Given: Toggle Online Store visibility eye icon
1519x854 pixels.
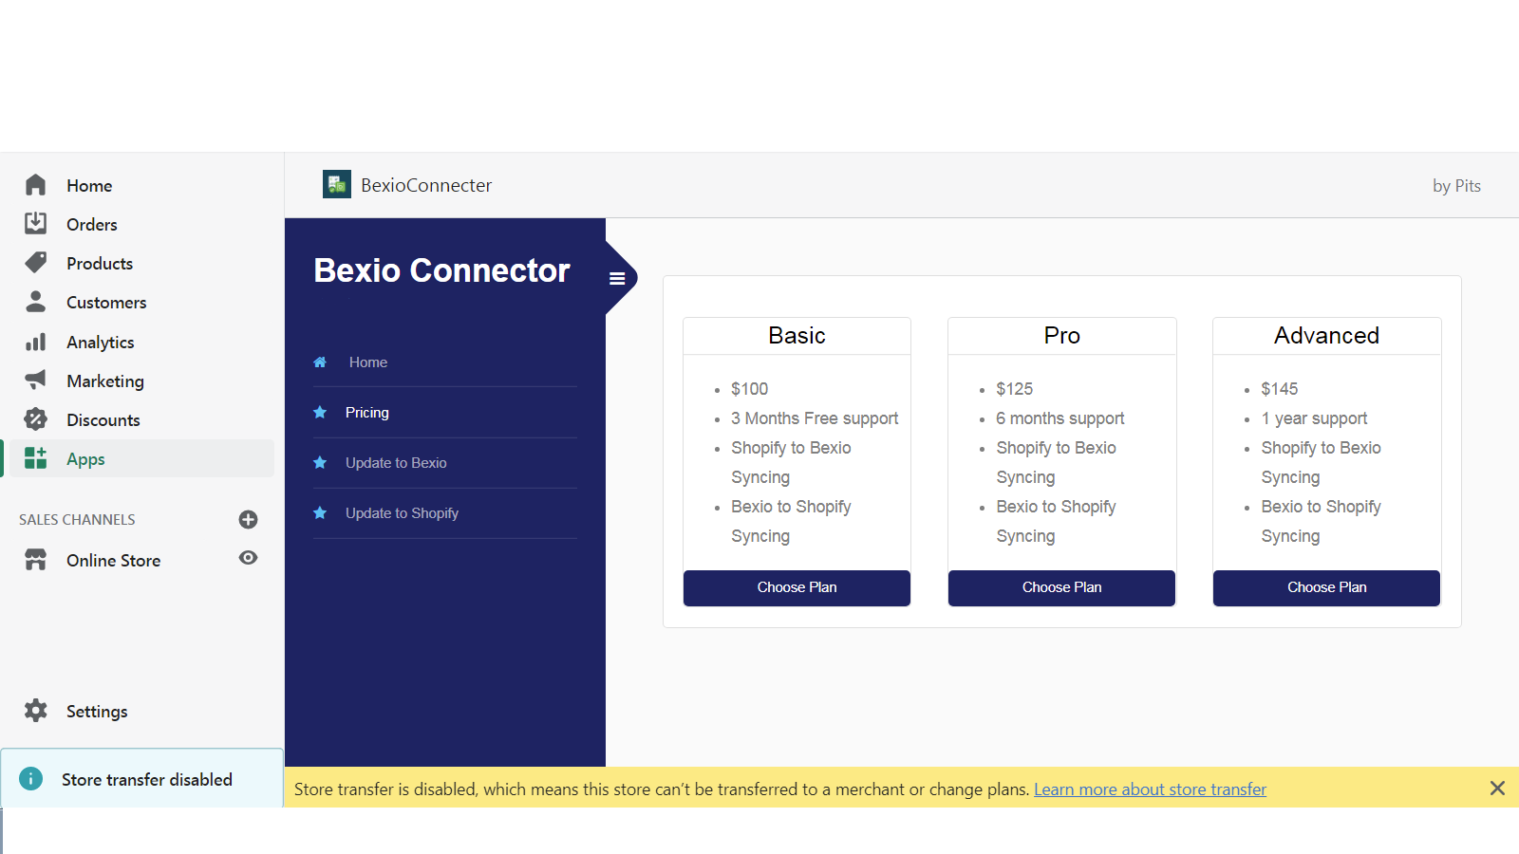Looking at the screenshot, I should [x=248, y=559].
